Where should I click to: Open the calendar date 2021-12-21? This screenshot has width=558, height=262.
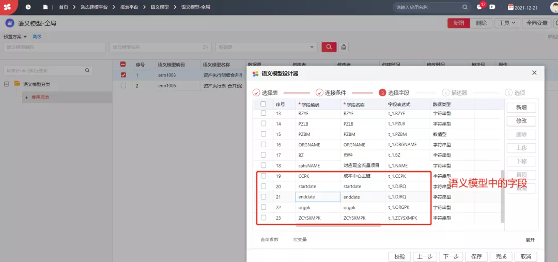click(522, 7)
